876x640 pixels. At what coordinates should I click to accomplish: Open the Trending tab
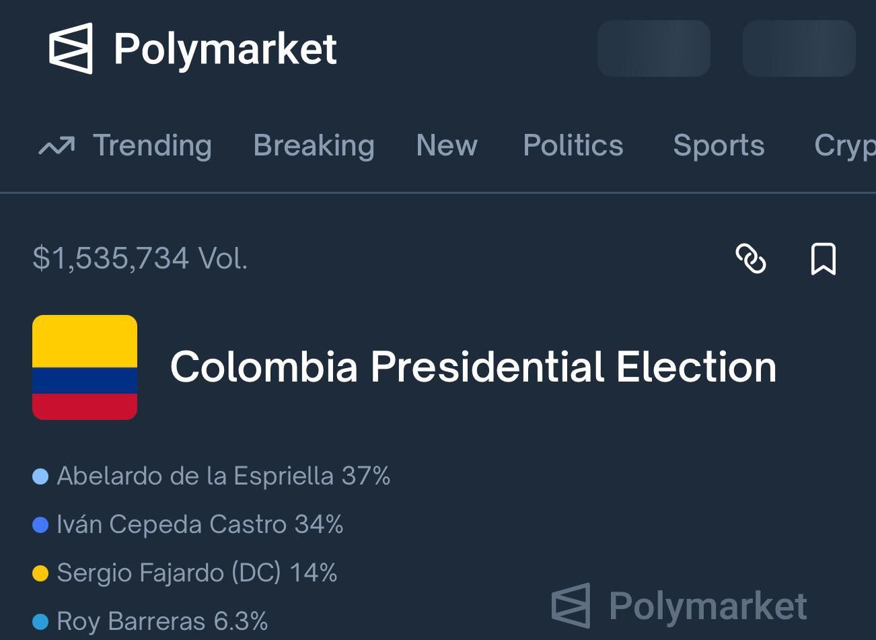tap(152, 145)
